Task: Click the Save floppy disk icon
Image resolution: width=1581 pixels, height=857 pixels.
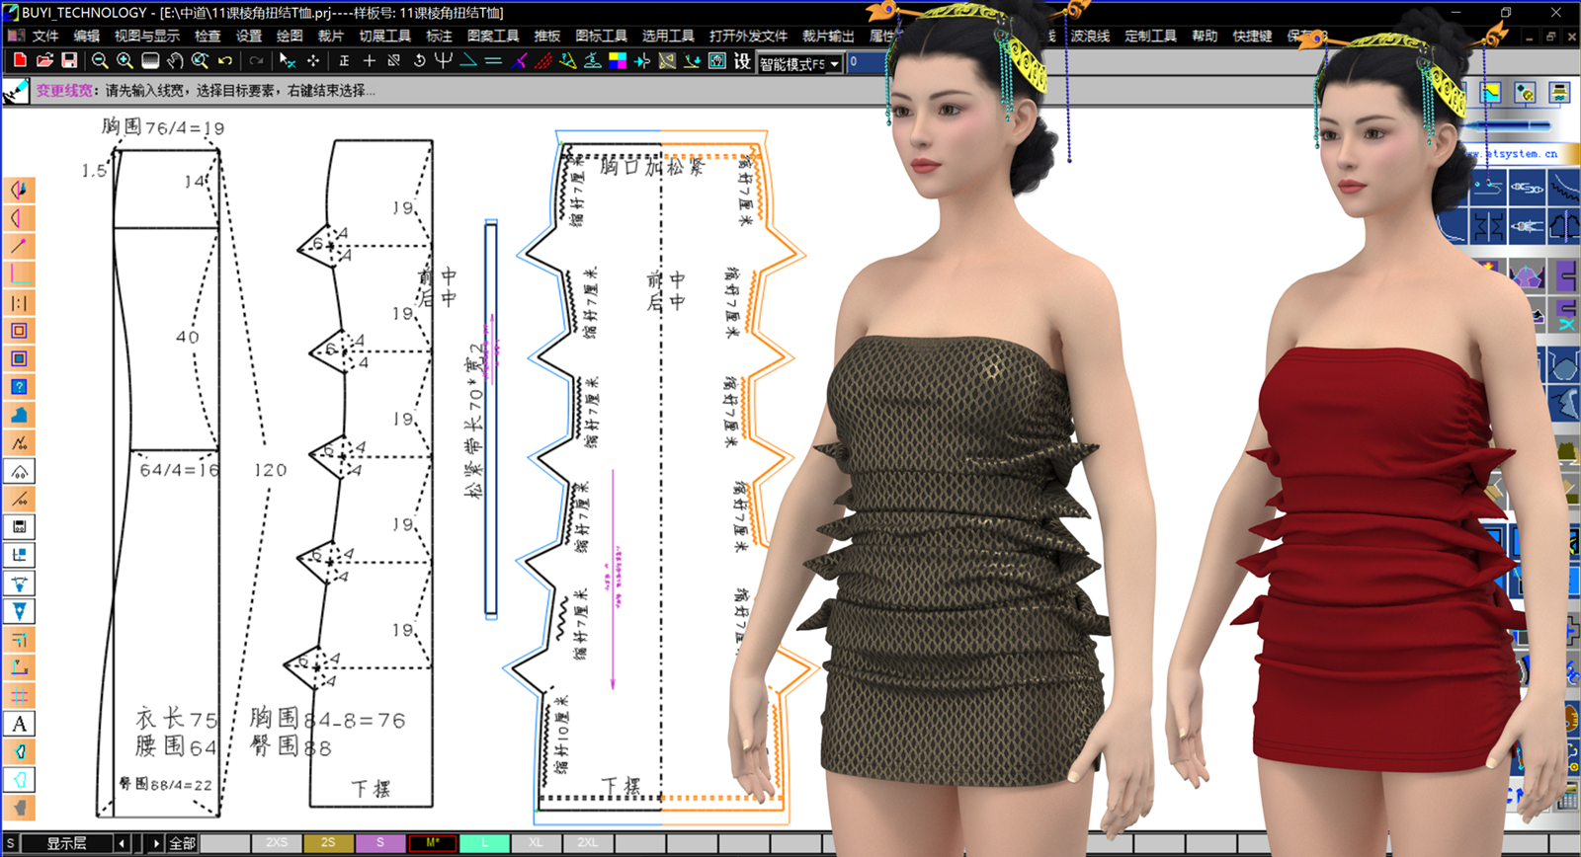Action: pos(69,60)
